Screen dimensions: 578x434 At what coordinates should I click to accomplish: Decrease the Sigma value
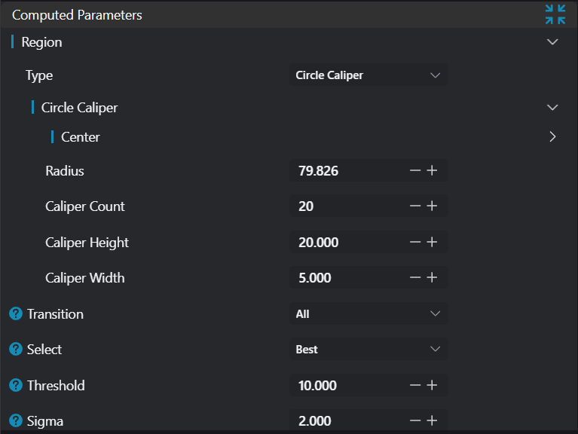pyautogui.click(x=415, y=420)
